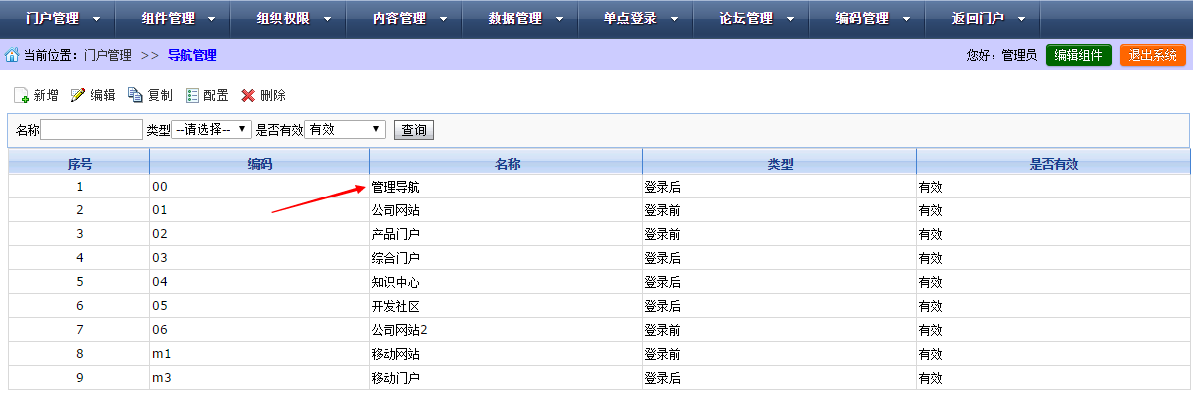Select the 公司网站 row name (code 01)
Screen dimensions: 1193x394
click(x=396, y=210)
